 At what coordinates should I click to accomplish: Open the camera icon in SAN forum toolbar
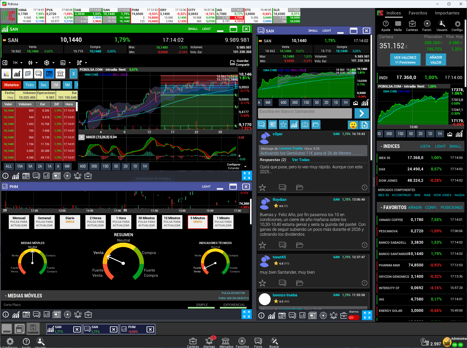coord(305,125)
